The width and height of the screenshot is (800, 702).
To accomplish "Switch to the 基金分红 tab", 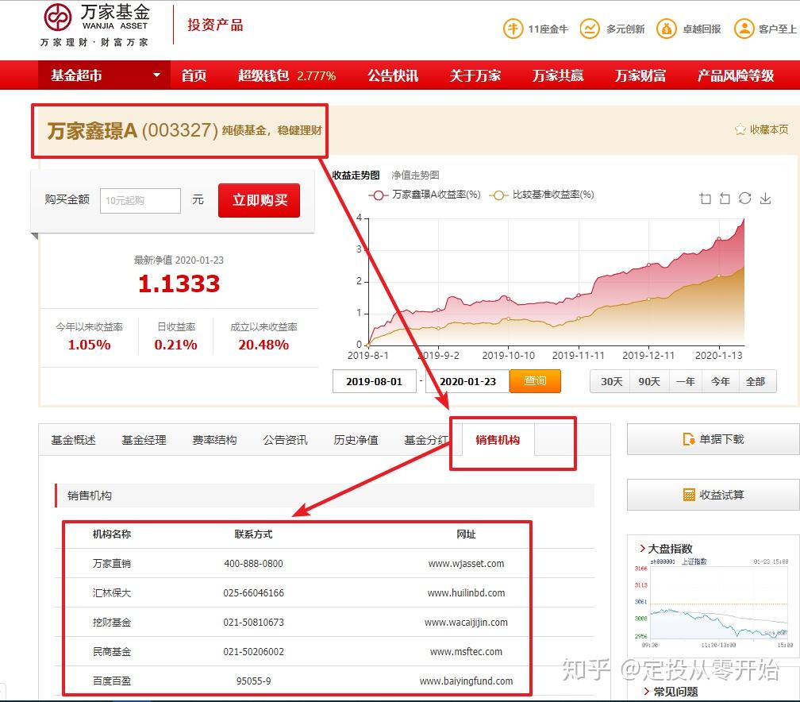I will 426,440.
